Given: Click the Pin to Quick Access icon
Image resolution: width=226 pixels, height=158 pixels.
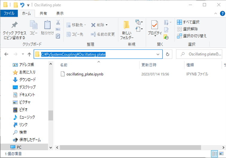Looking at the screenshot, I should click(14, 26).
